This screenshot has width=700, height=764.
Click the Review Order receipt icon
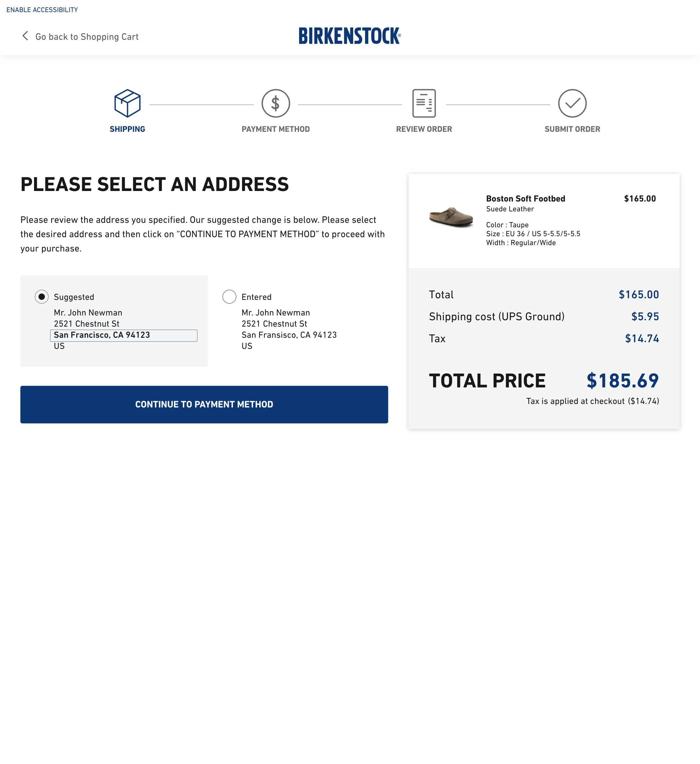[424, 103]
